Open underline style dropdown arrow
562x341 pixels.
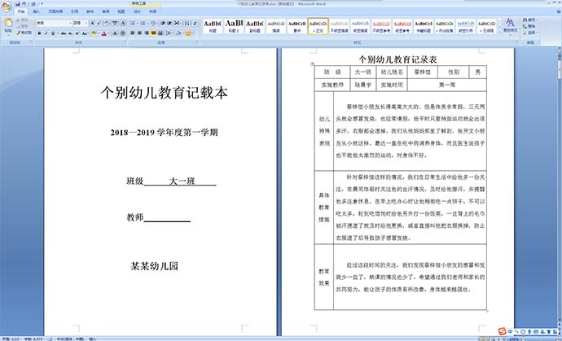(58, 33)
